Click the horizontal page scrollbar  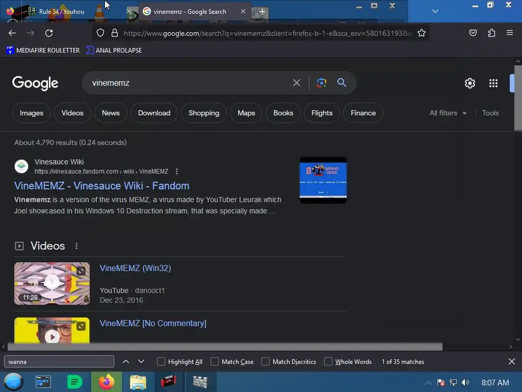point(225,347)
